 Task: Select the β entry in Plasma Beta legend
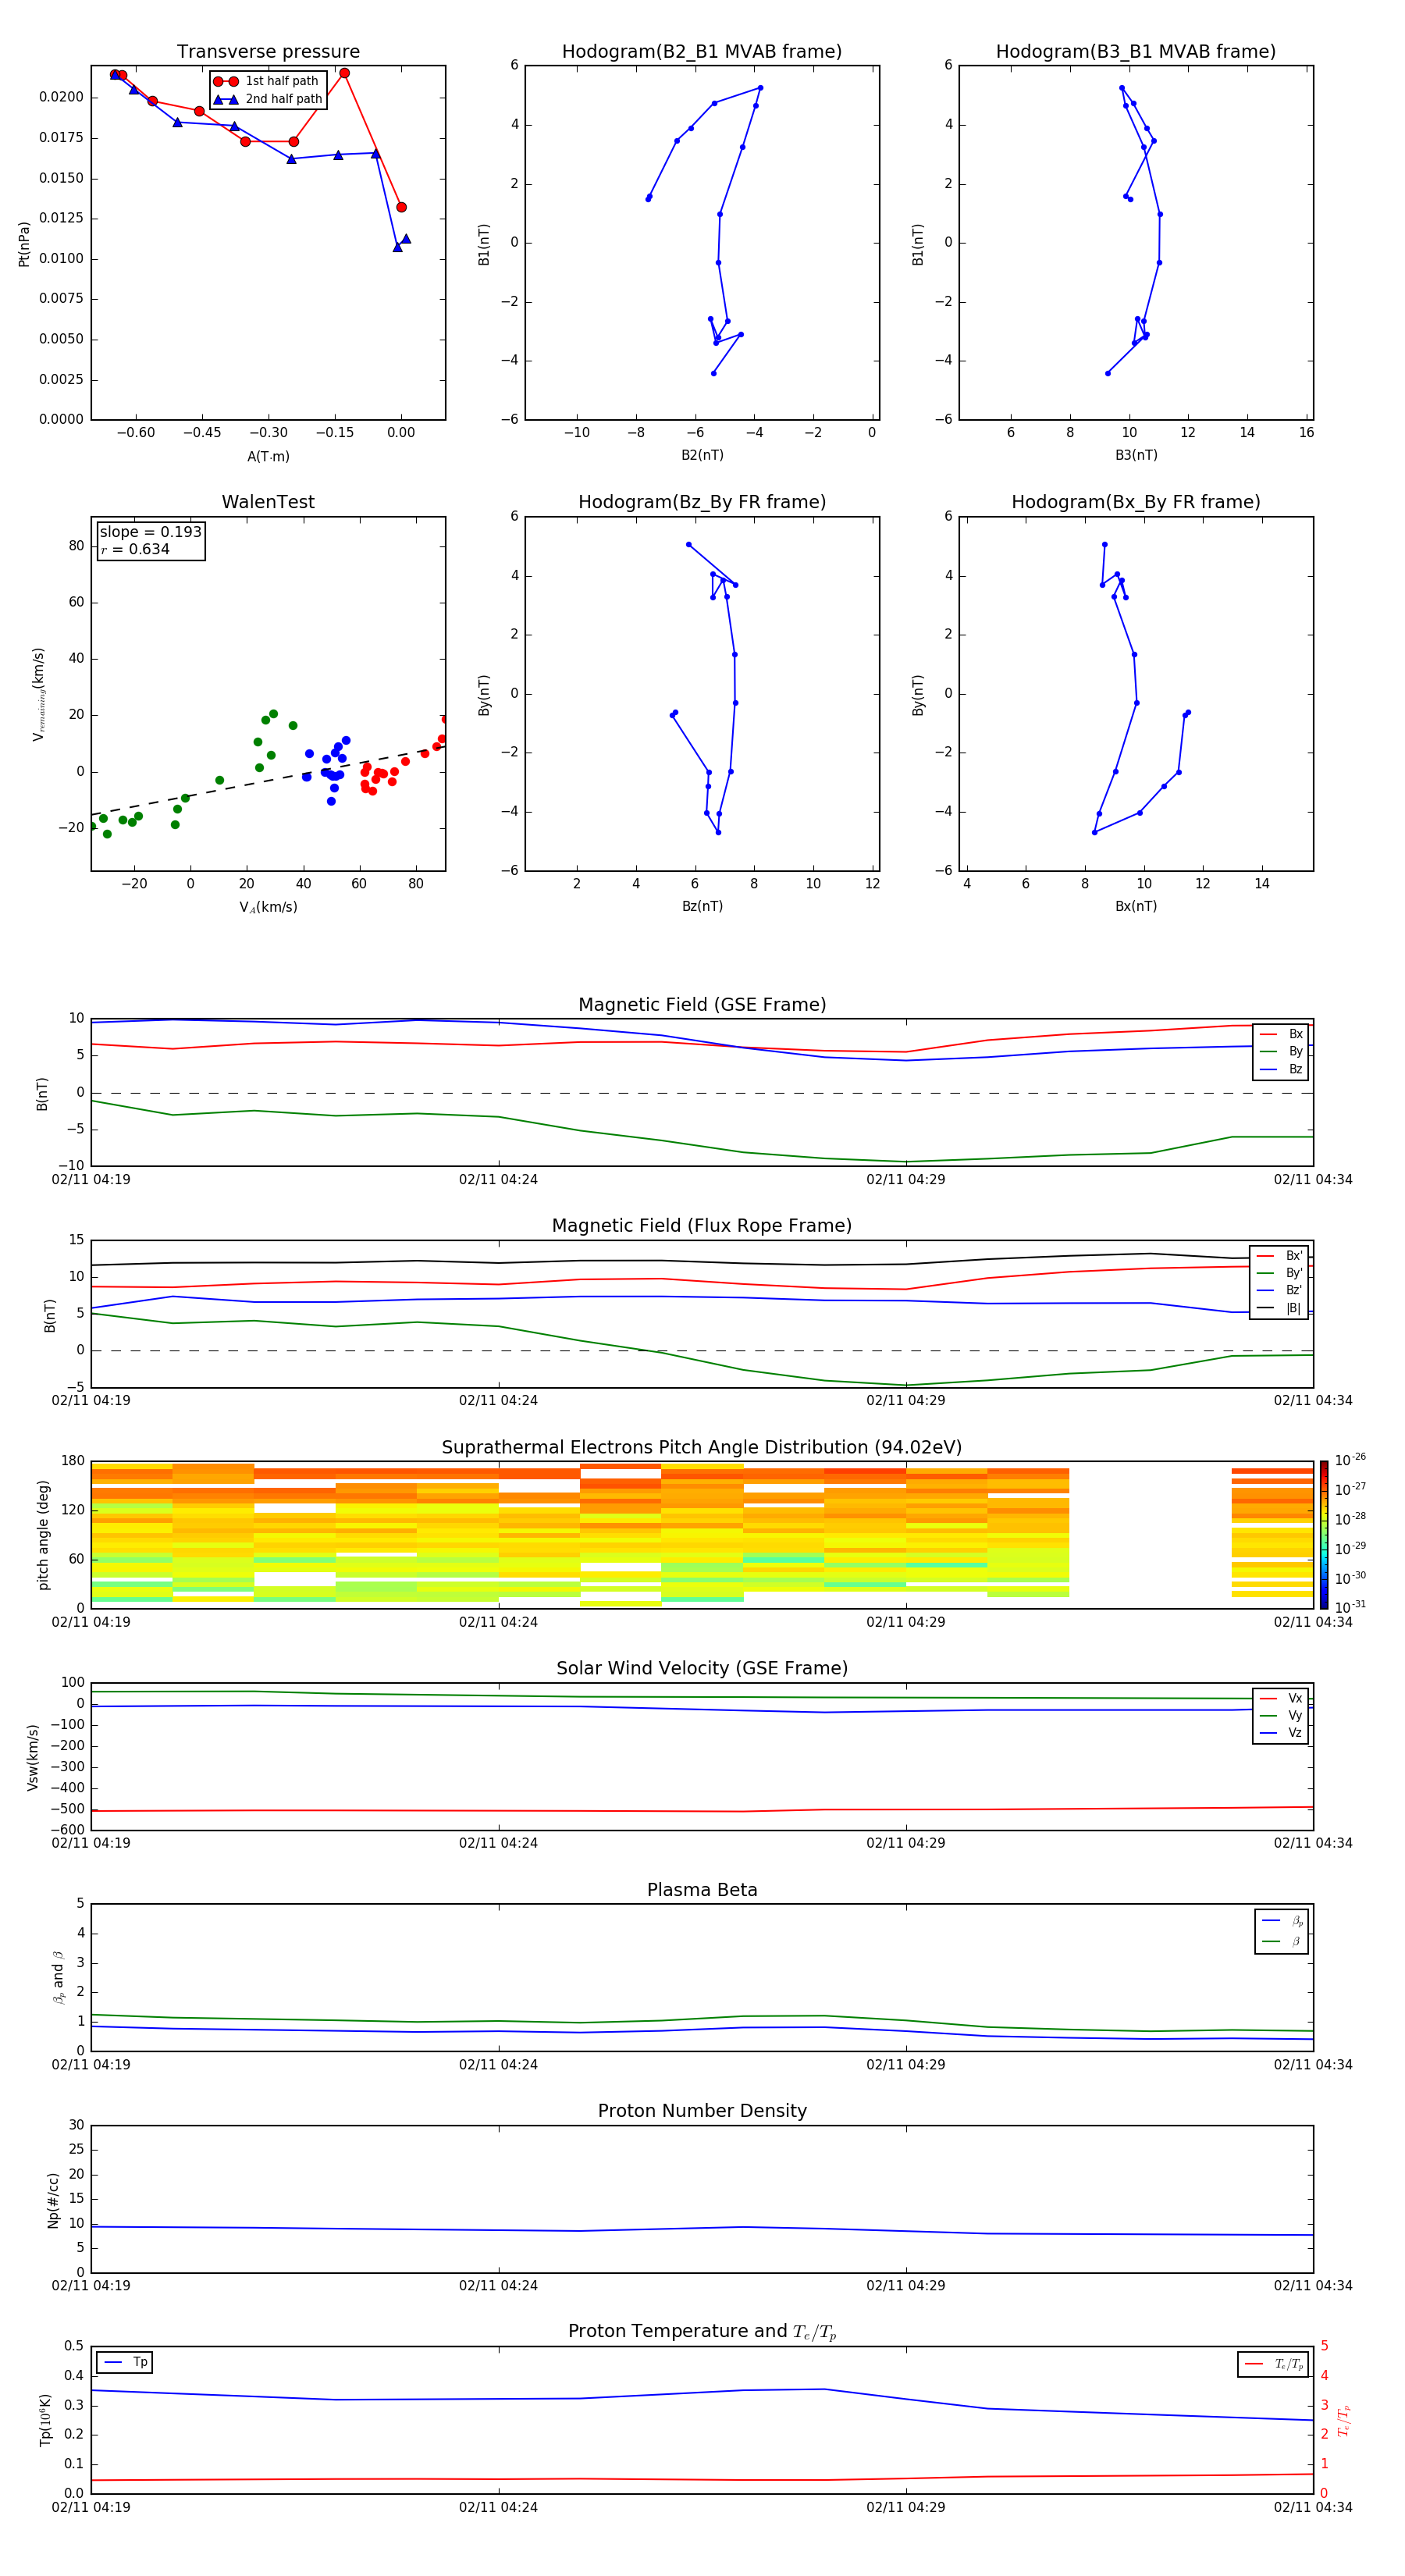click(x=1282, y=1941)
